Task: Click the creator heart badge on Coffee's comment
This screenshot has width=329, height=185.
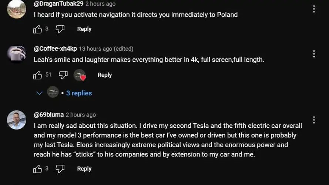Action: pos(80,75)
